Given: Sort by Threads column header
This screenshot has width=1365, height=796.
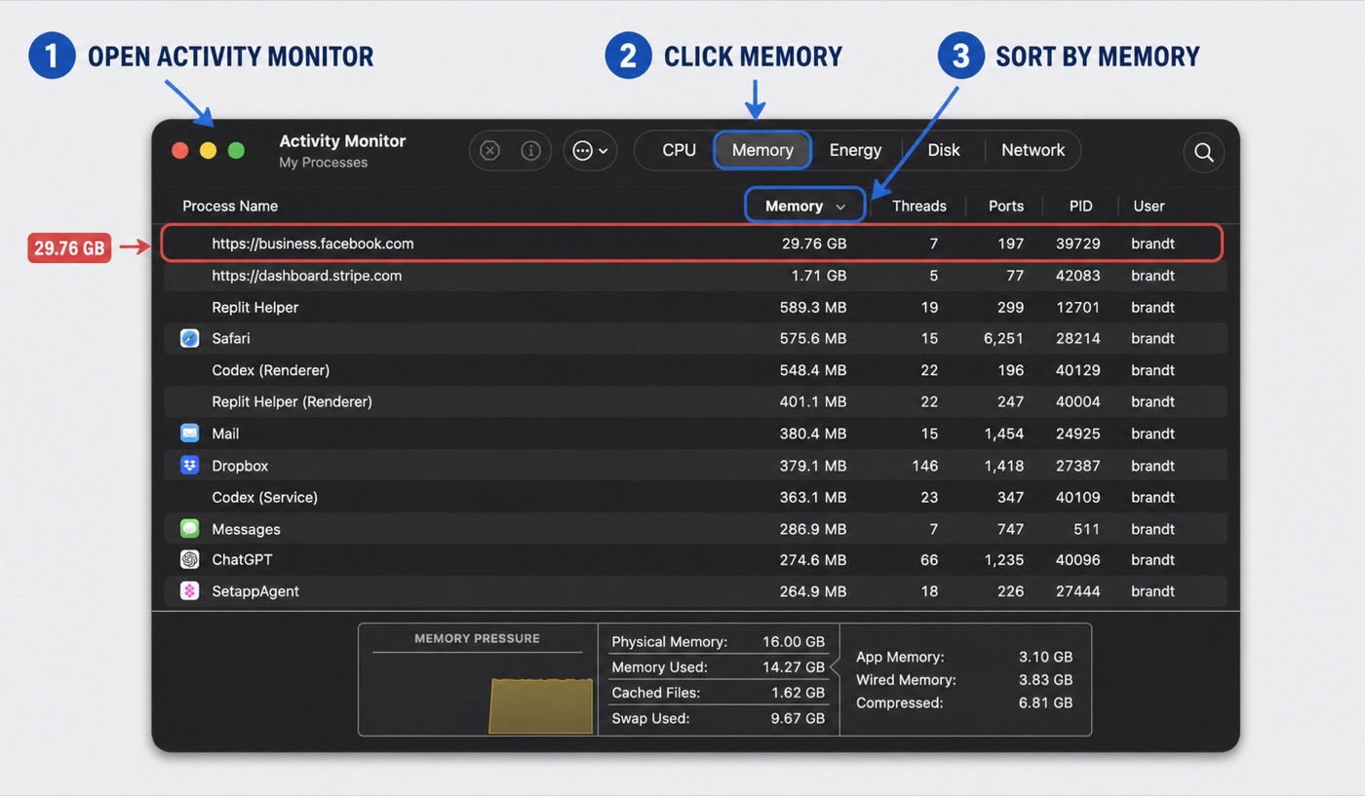Looking at the screenshot, I should (919, 206).
